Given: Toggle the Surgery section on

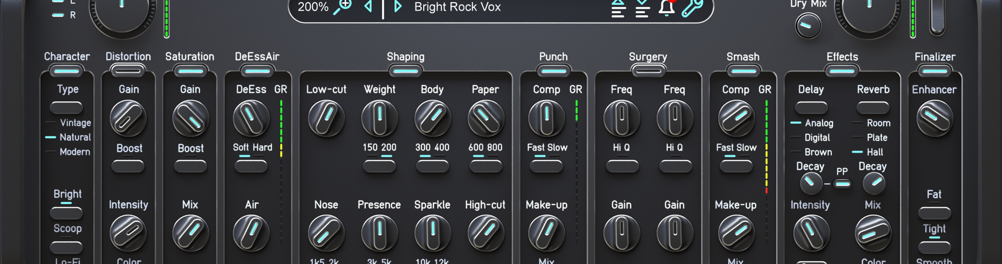Looking at the screenshot, I should (x=648, y=71).
